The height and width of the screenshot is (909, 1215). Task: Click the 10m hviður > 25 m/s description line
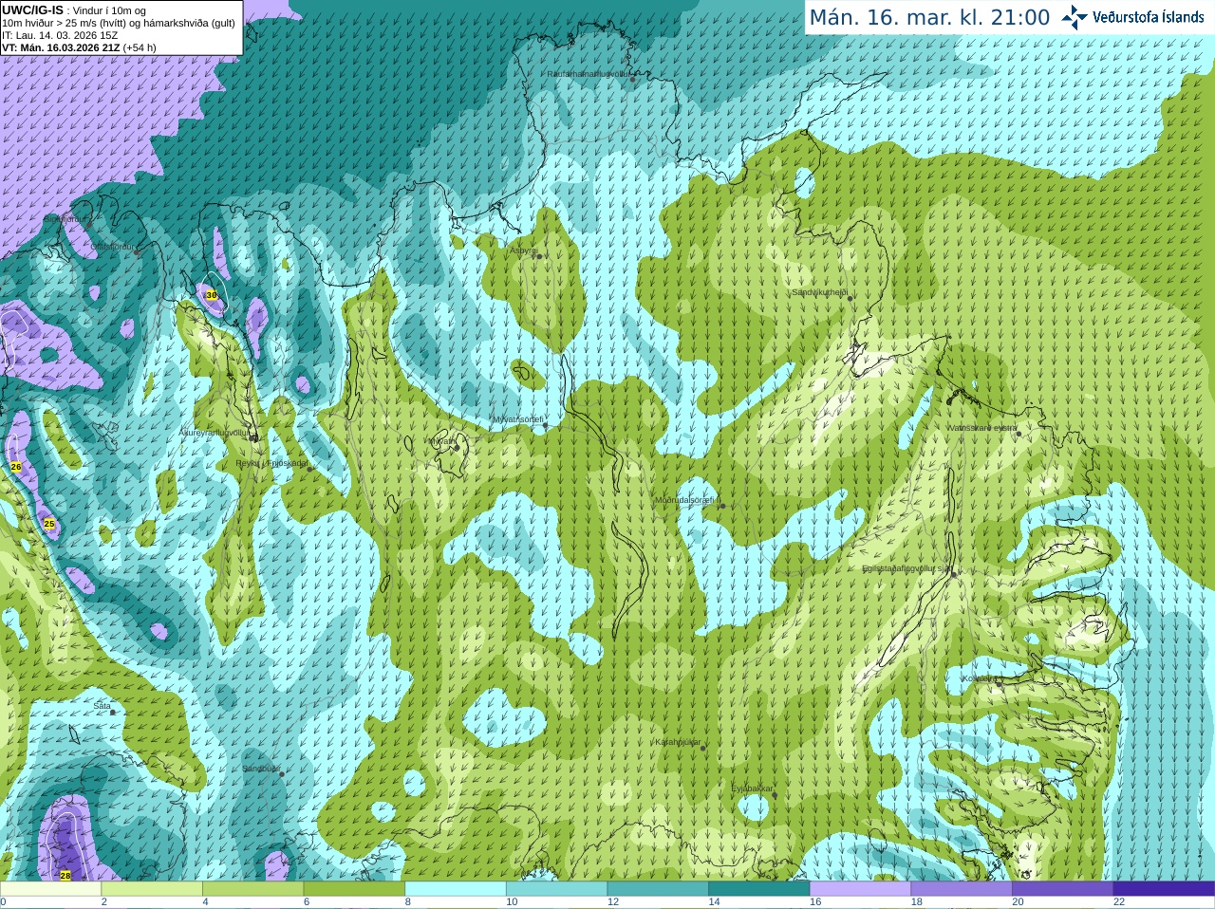119,23
